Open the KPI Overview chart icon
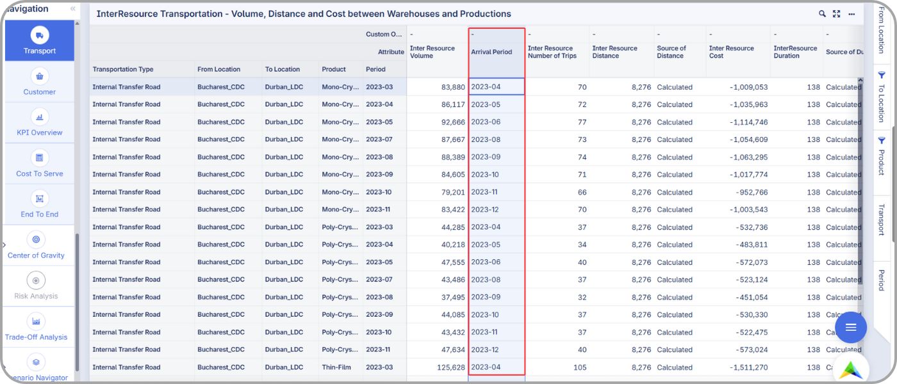This screenshot has height=384, width=897. pos(40,117)
